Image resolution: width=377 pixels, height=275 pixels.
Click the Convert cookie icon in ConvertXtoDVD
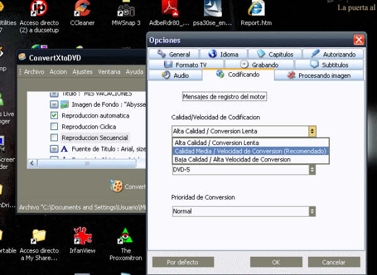[117, 185]
